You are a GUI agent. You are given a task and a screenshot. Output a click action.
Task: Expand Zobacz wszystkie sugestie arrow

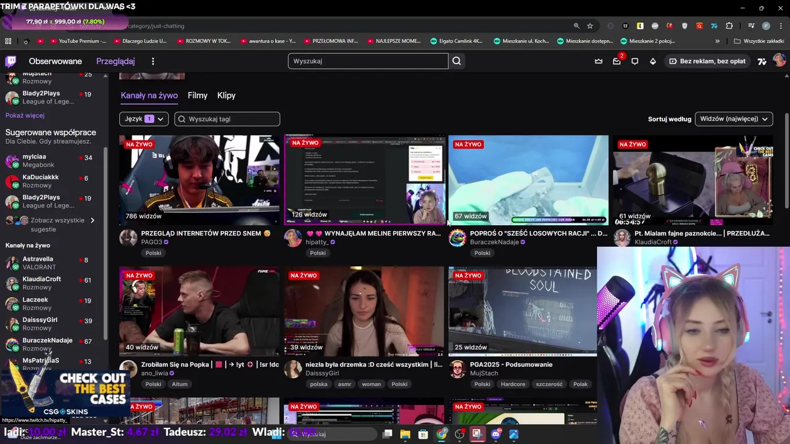tap(93, 220)
